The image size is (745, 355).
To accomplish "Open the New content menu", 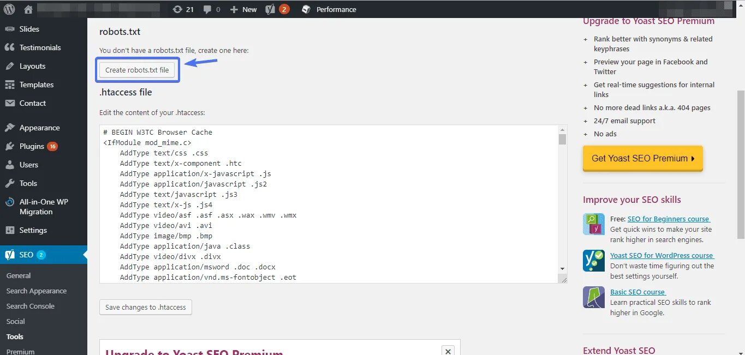I will tap(243, 9).
